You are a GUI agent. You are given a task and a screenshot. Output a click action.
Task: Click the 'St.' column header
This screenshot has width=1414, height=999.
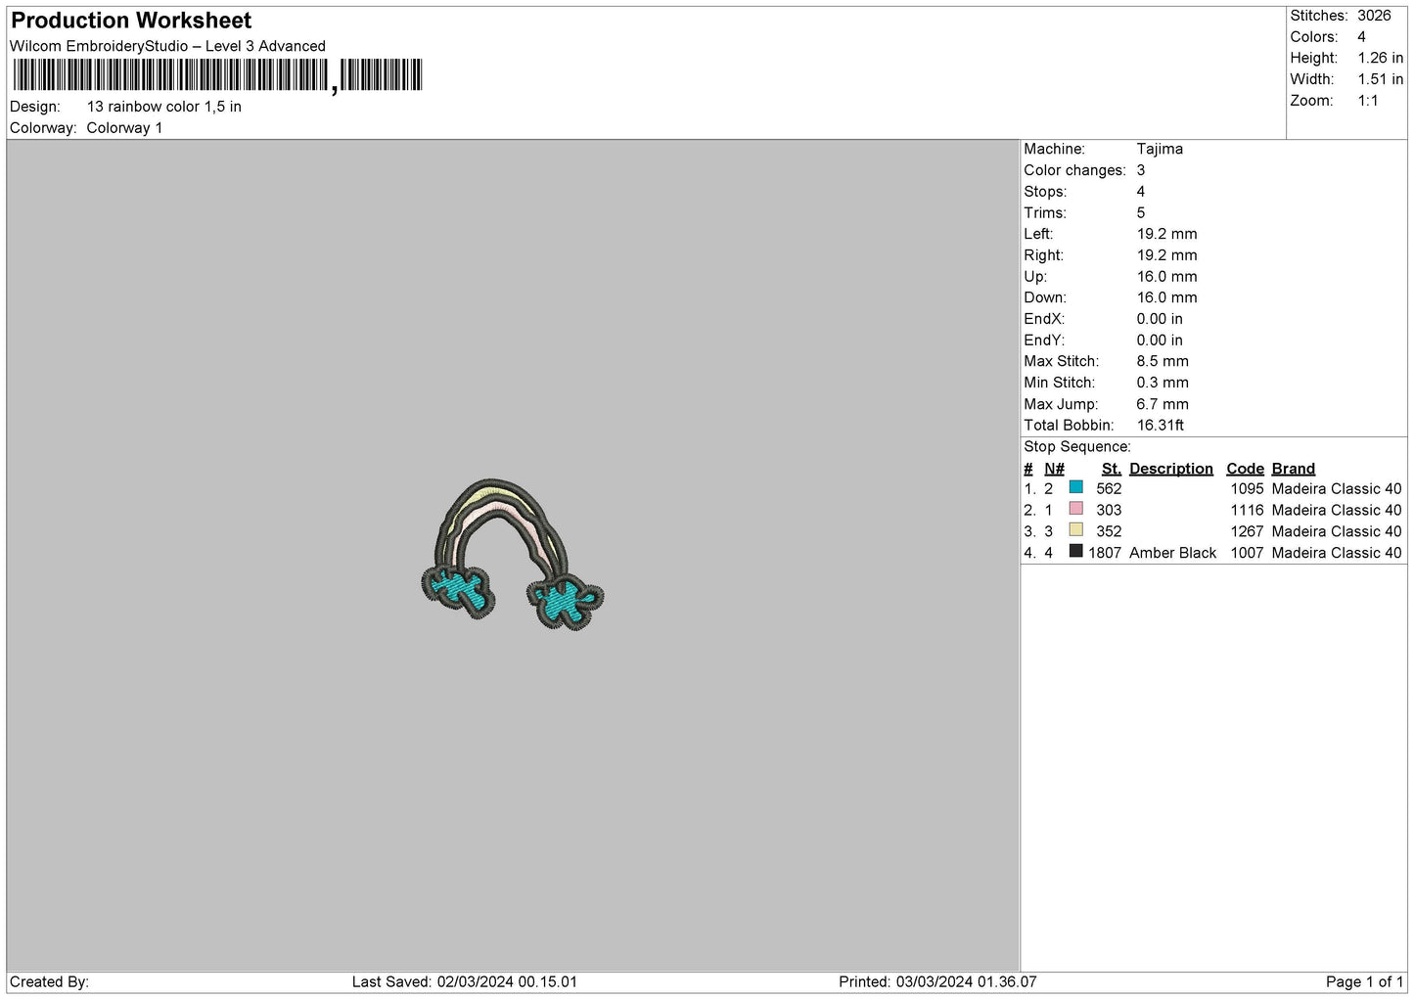[1112, 469]
